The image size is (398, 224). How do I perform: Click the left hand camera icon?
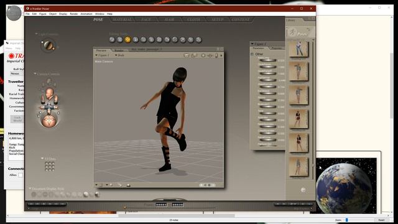click(43, 99)
